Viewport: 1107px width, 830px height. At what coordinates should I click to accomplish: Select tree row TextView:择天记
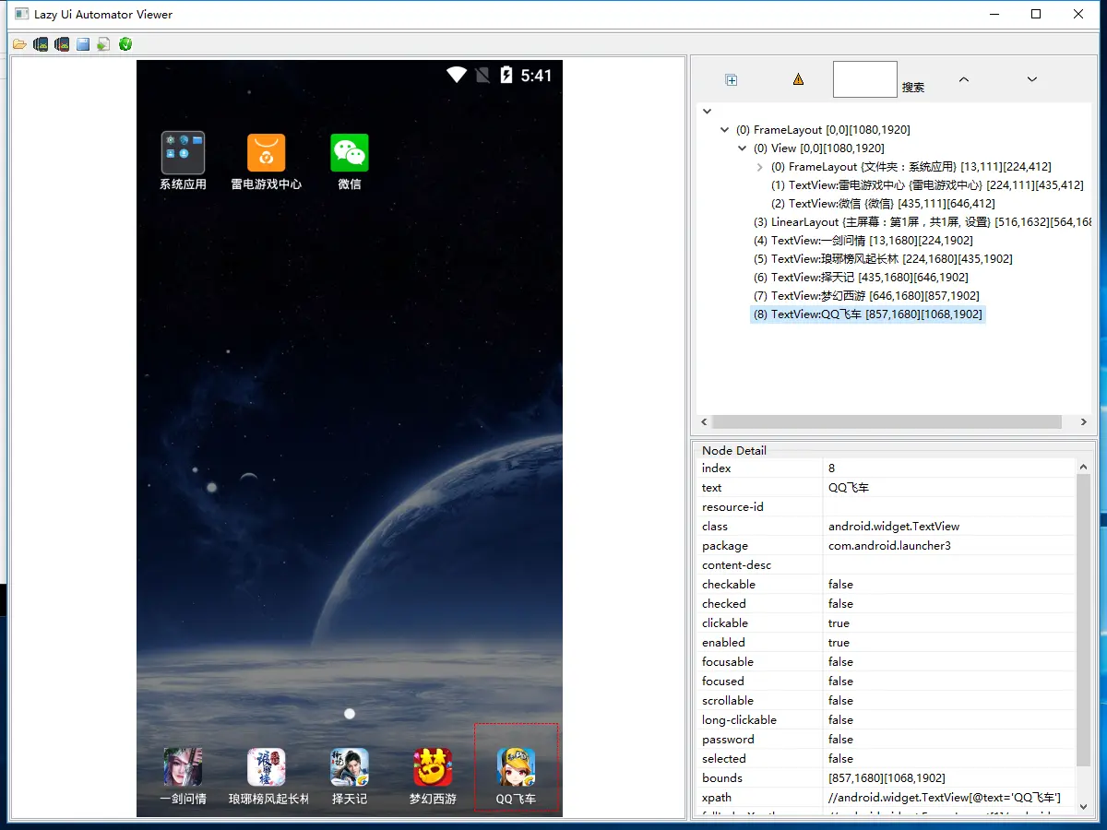[x=861, y=278]
